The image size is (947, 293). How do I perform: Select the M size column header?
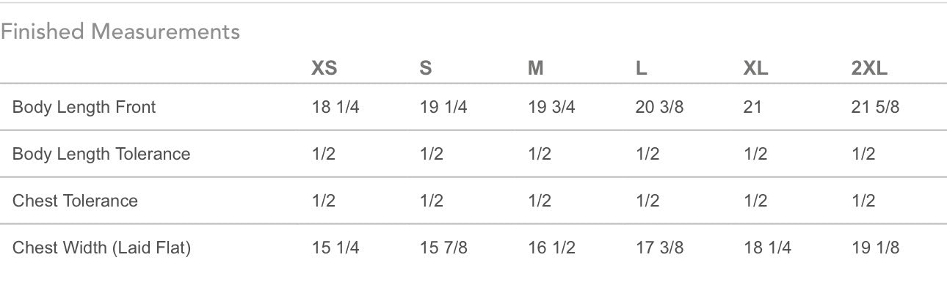536,68
